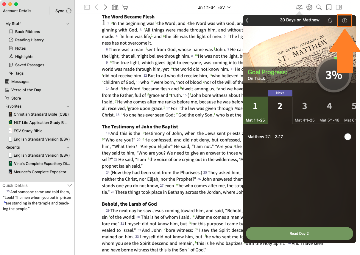Collapse the Quick Details pane

(x=70, y=185)
